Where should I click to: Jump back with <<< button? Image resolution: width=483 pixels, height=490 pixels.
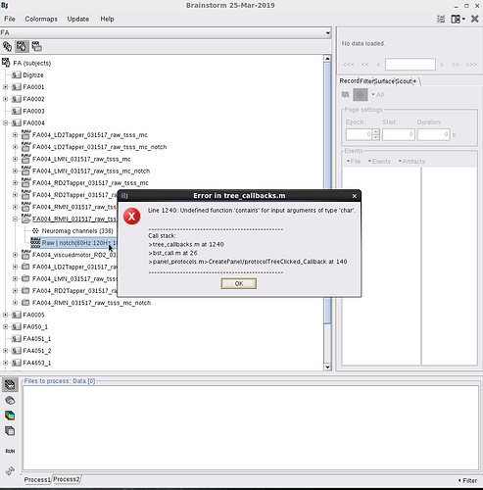pyautogui.click(x=349, y=65)
